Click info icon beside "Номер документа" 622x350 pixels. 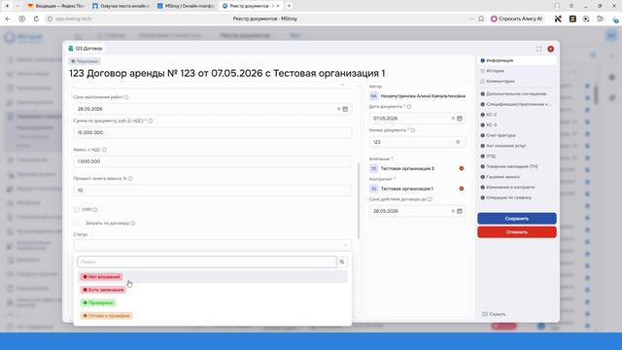coord(412,130)
